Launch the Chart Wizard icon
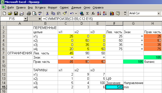Screen dimensions: 162x93 point(112,13)
